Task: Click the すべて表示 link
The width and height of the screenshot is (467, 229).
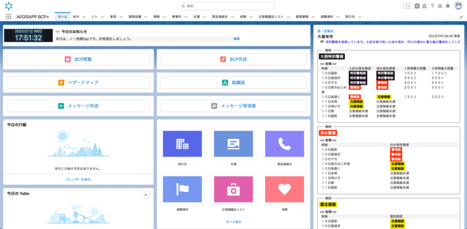Action: click(233, 222)
